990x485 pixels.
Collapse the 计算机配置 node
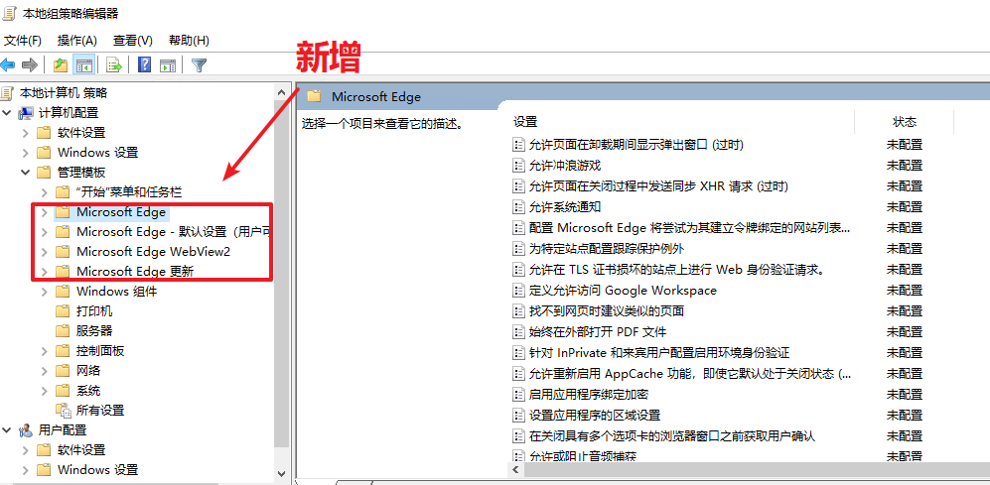7,113
